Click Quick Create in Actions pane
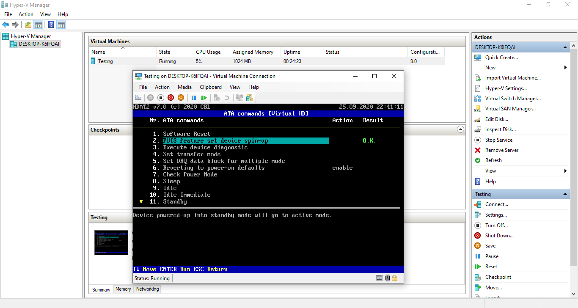 pos(501,58)
